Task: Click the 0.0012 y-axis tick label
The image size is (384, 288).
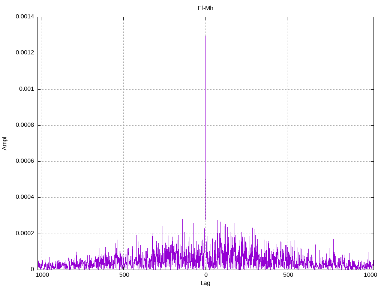Action: pos(25,52)
